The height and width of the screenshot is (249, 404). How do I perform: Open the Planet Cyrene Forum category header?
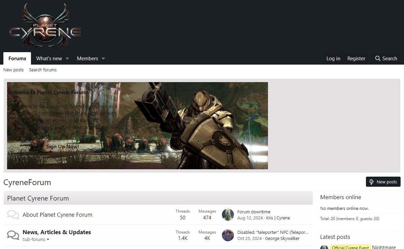click(x=38, y=198)
